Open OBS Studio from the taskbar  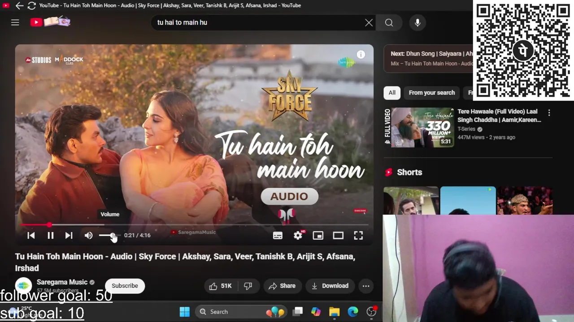point(371,312)
